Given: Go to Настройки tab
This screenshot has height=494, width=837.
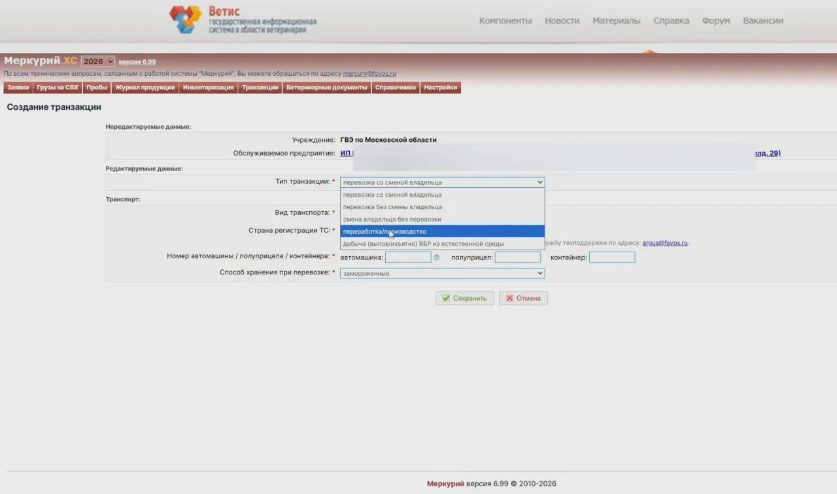Looking at the screenshot, I should click(x=441, y=88).
